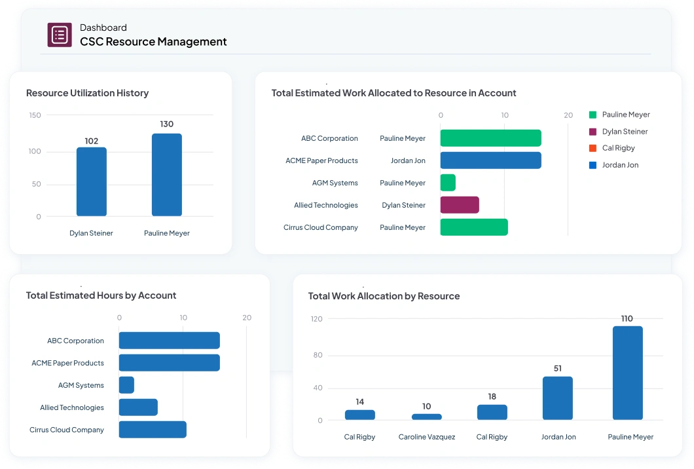Toggle the purple Dylan Steiner legend swatch
The width and height of the screenshot is (694, 469).
click(x=593, y=132)
